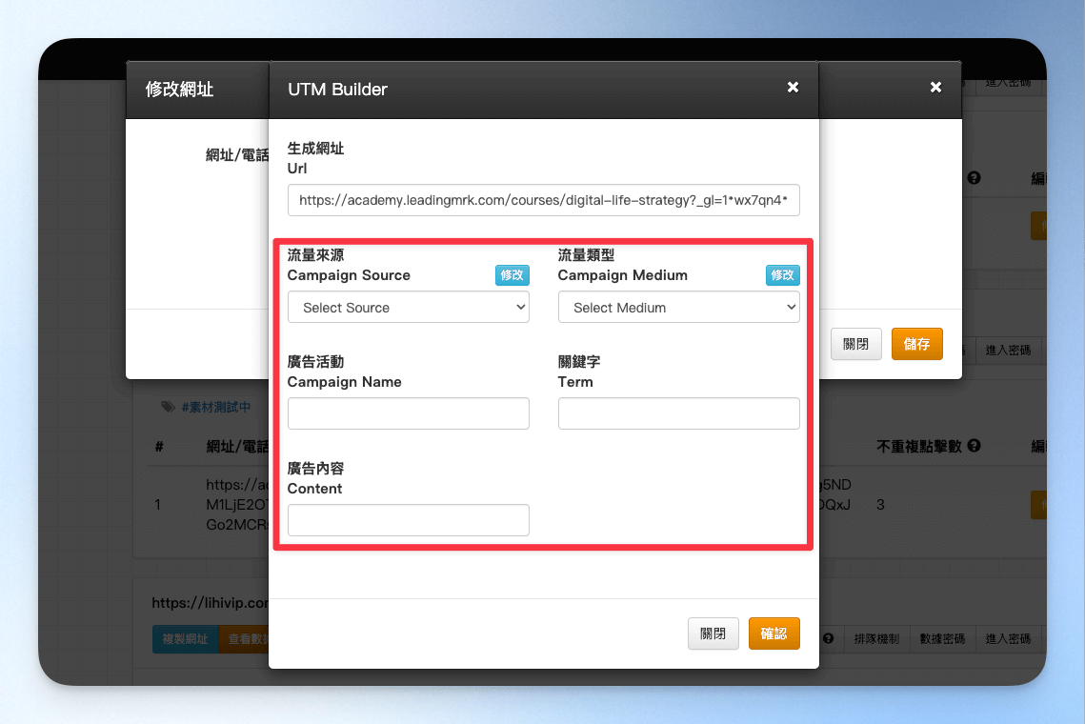Focus the Content input field
The width and height of the screenshot is (1085, 724).
409,520
